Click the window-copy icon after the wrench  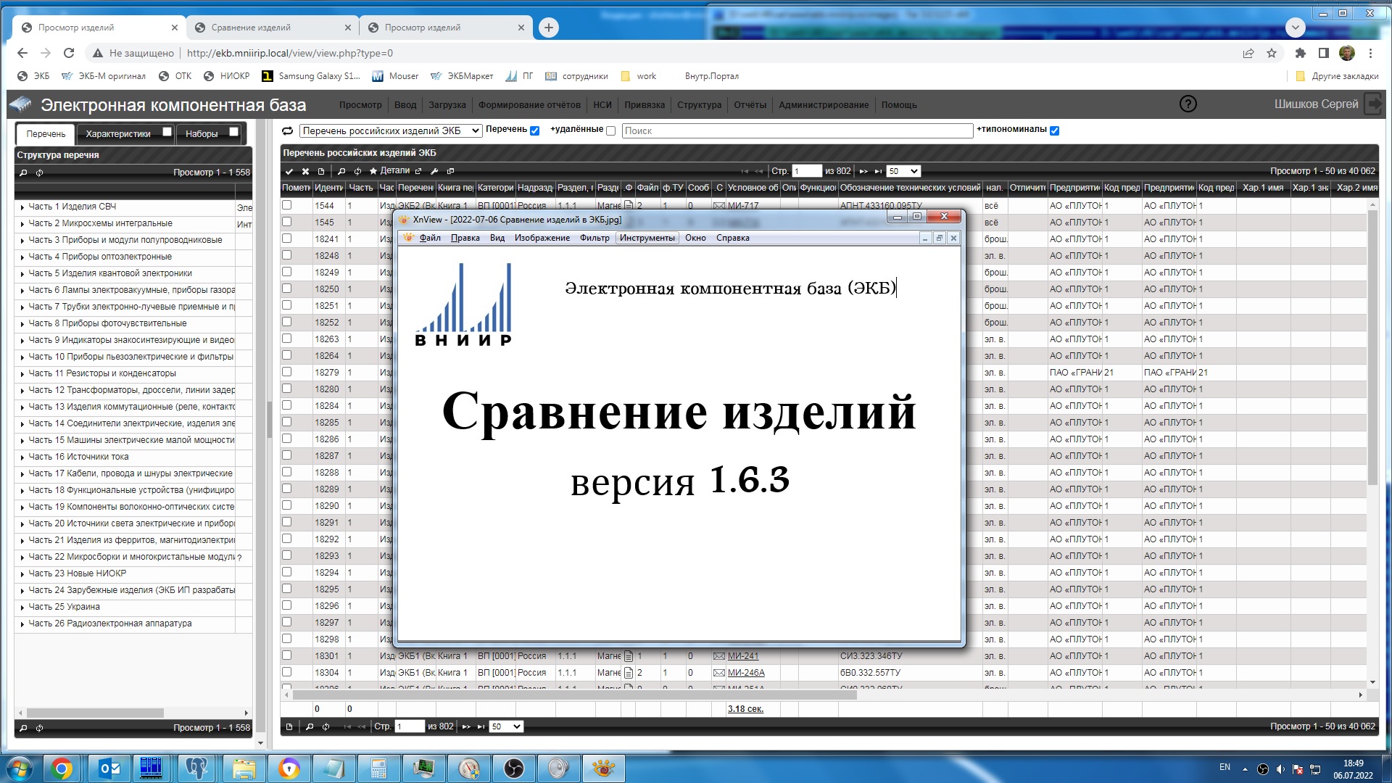tap(450, 172)
